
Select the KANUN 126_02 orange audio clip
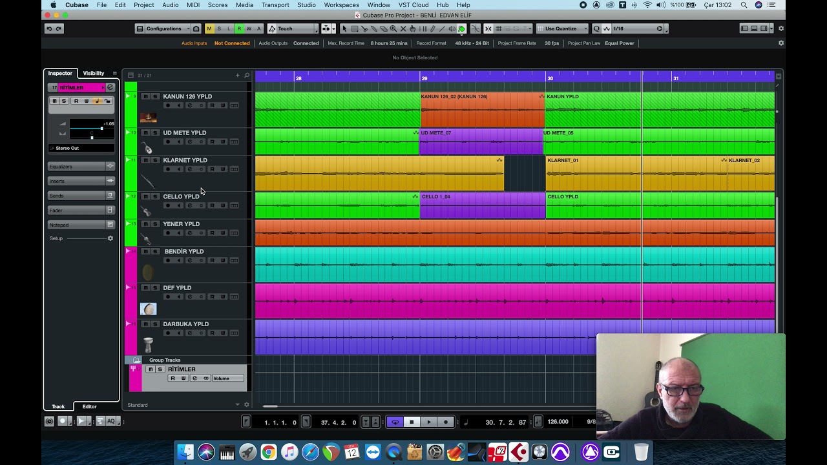(x=483, y=109)
